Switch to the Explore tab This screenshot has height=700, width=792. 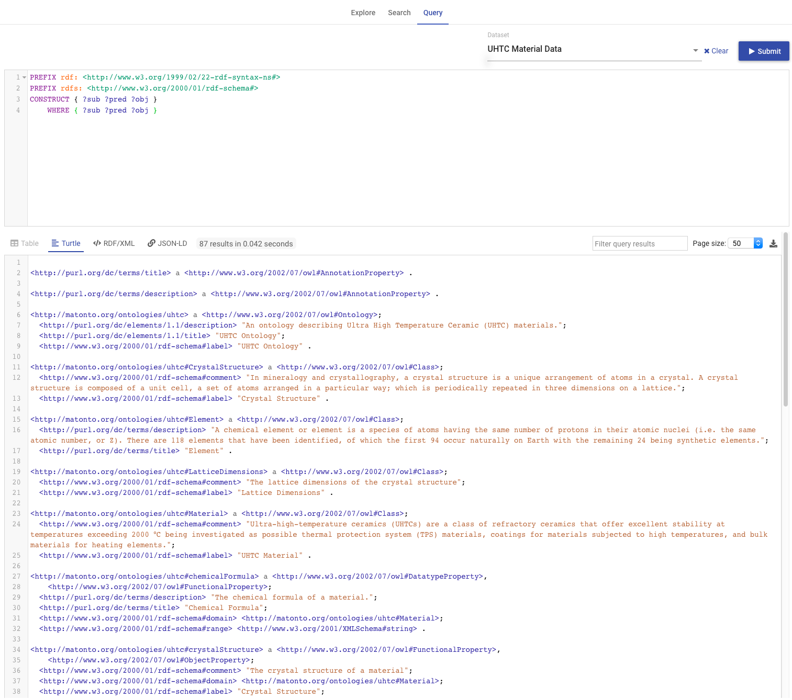[x=363, y=13]
